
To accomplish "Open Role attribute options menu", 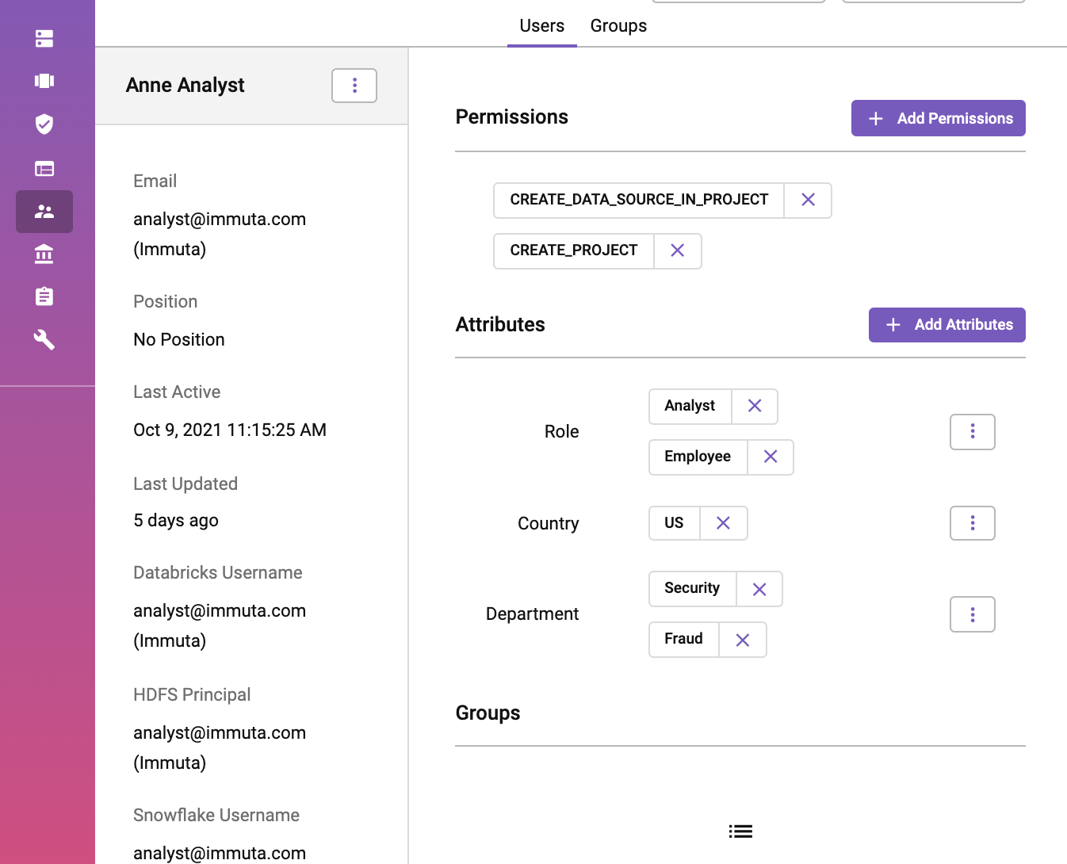I will 973,432.
